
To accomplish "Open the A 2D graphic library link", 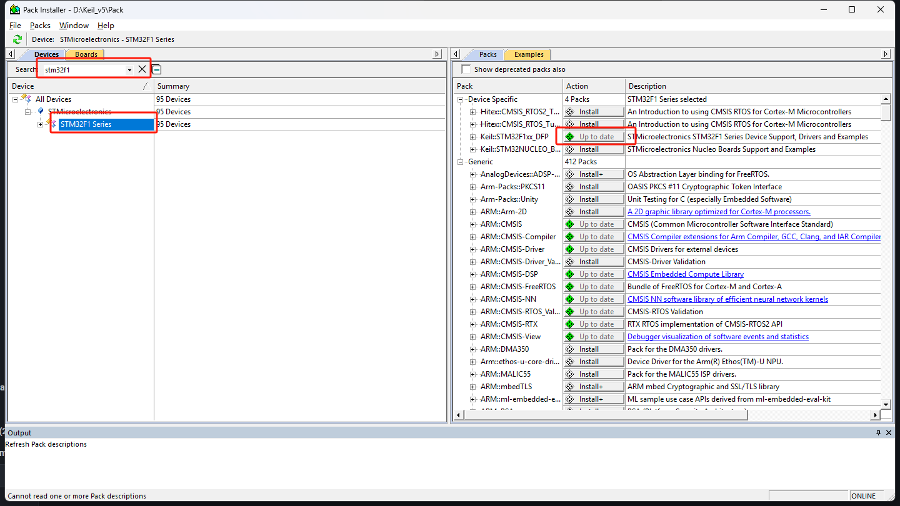I will coord(719,212).
